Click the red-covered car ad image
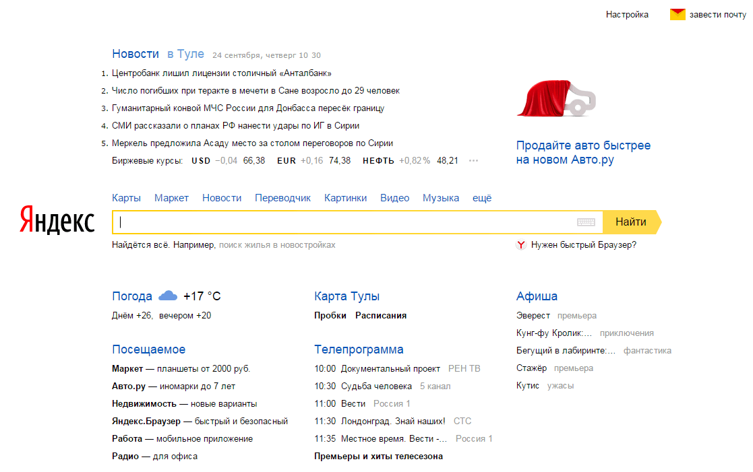753x472 pixels. (556, 98)
